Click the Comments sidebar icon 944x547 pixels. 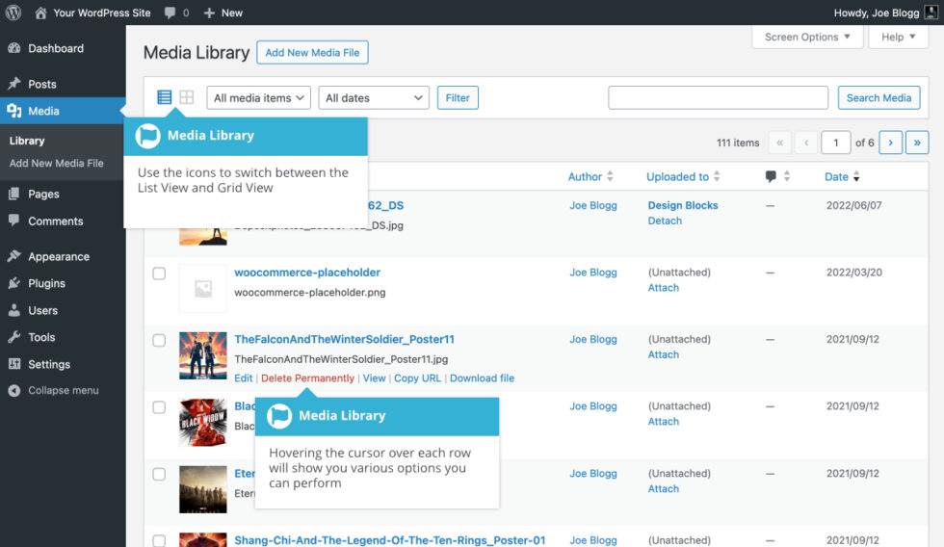click(x=14, y=221)
